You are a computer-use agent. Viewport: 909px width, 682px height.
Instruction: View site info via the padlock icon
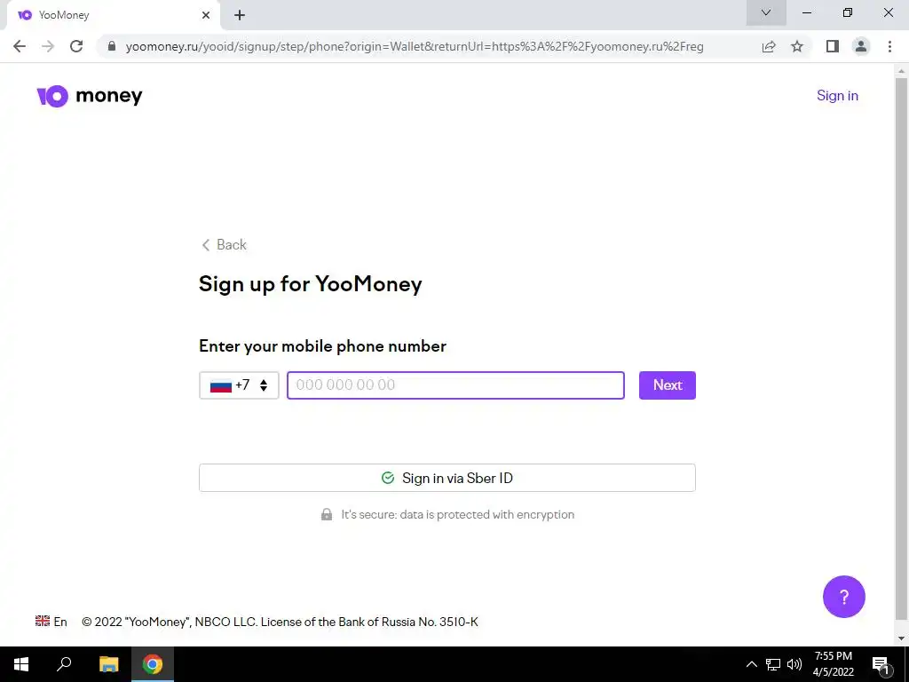(112, 46)
